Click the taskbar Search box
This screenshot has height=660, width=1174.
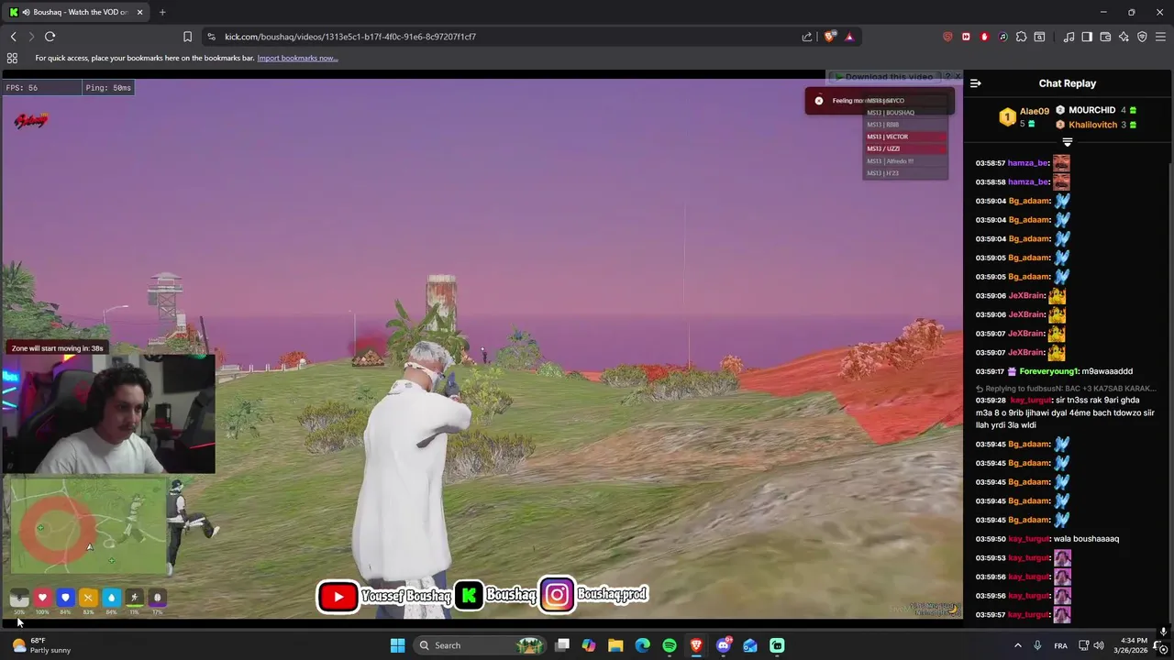[x=480, y=645]
